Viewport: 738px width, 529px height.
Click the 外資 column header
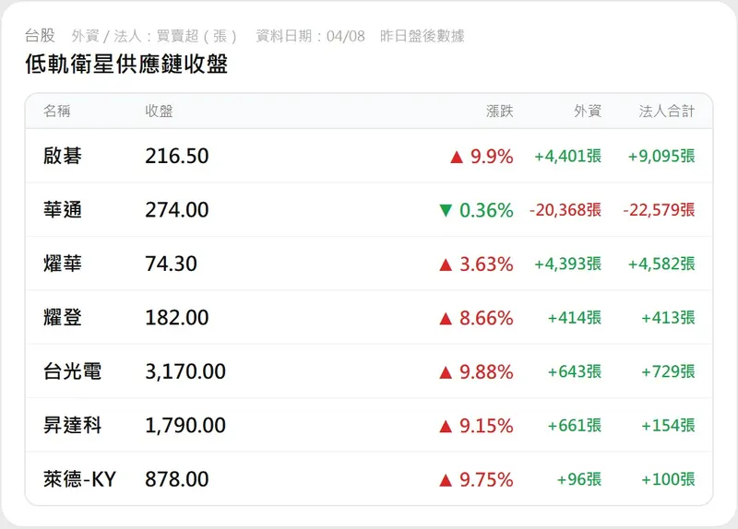pyautogui.click(x=588, y=112)
